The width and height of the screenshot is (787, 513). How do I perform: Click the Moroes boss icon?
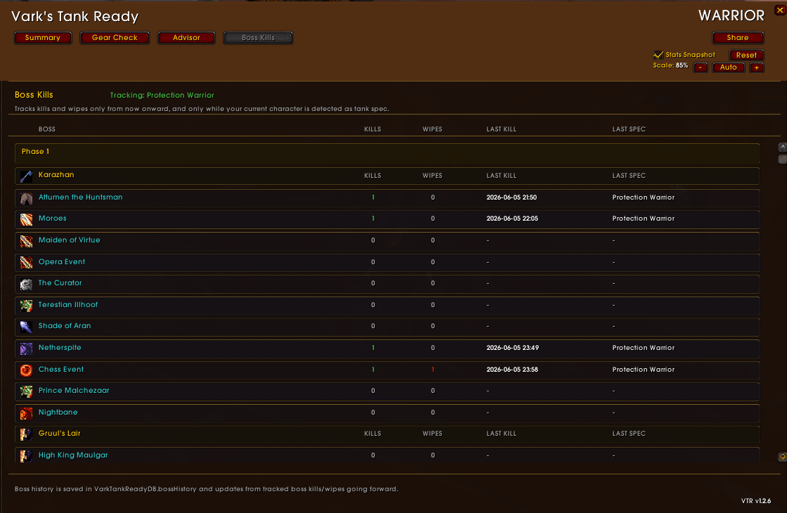(26, 219)
